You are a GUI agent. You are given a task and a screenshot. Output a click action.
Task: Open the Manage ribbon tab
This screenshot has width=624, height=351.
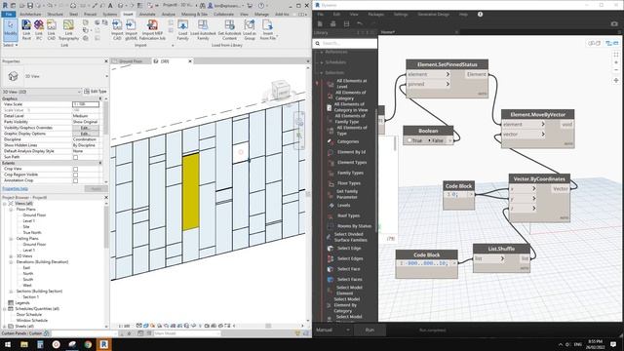point(261,15)
